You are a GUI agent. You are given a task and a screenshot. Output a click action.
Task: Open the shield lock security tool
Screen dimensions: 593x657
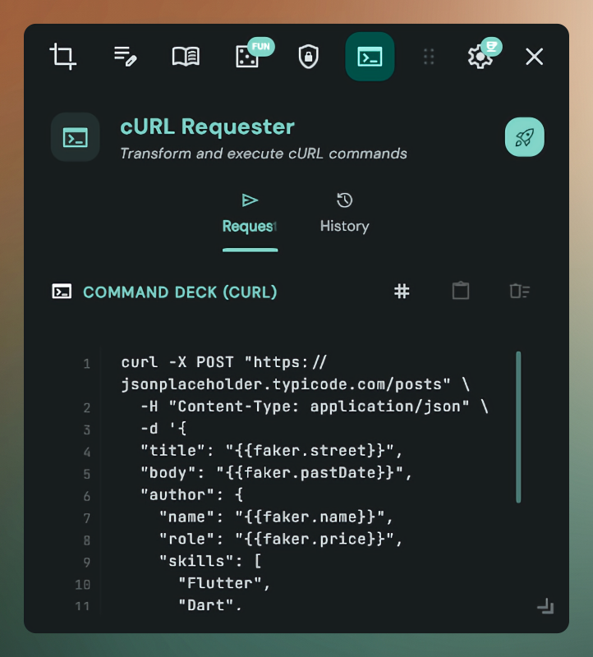pos(309,57)
